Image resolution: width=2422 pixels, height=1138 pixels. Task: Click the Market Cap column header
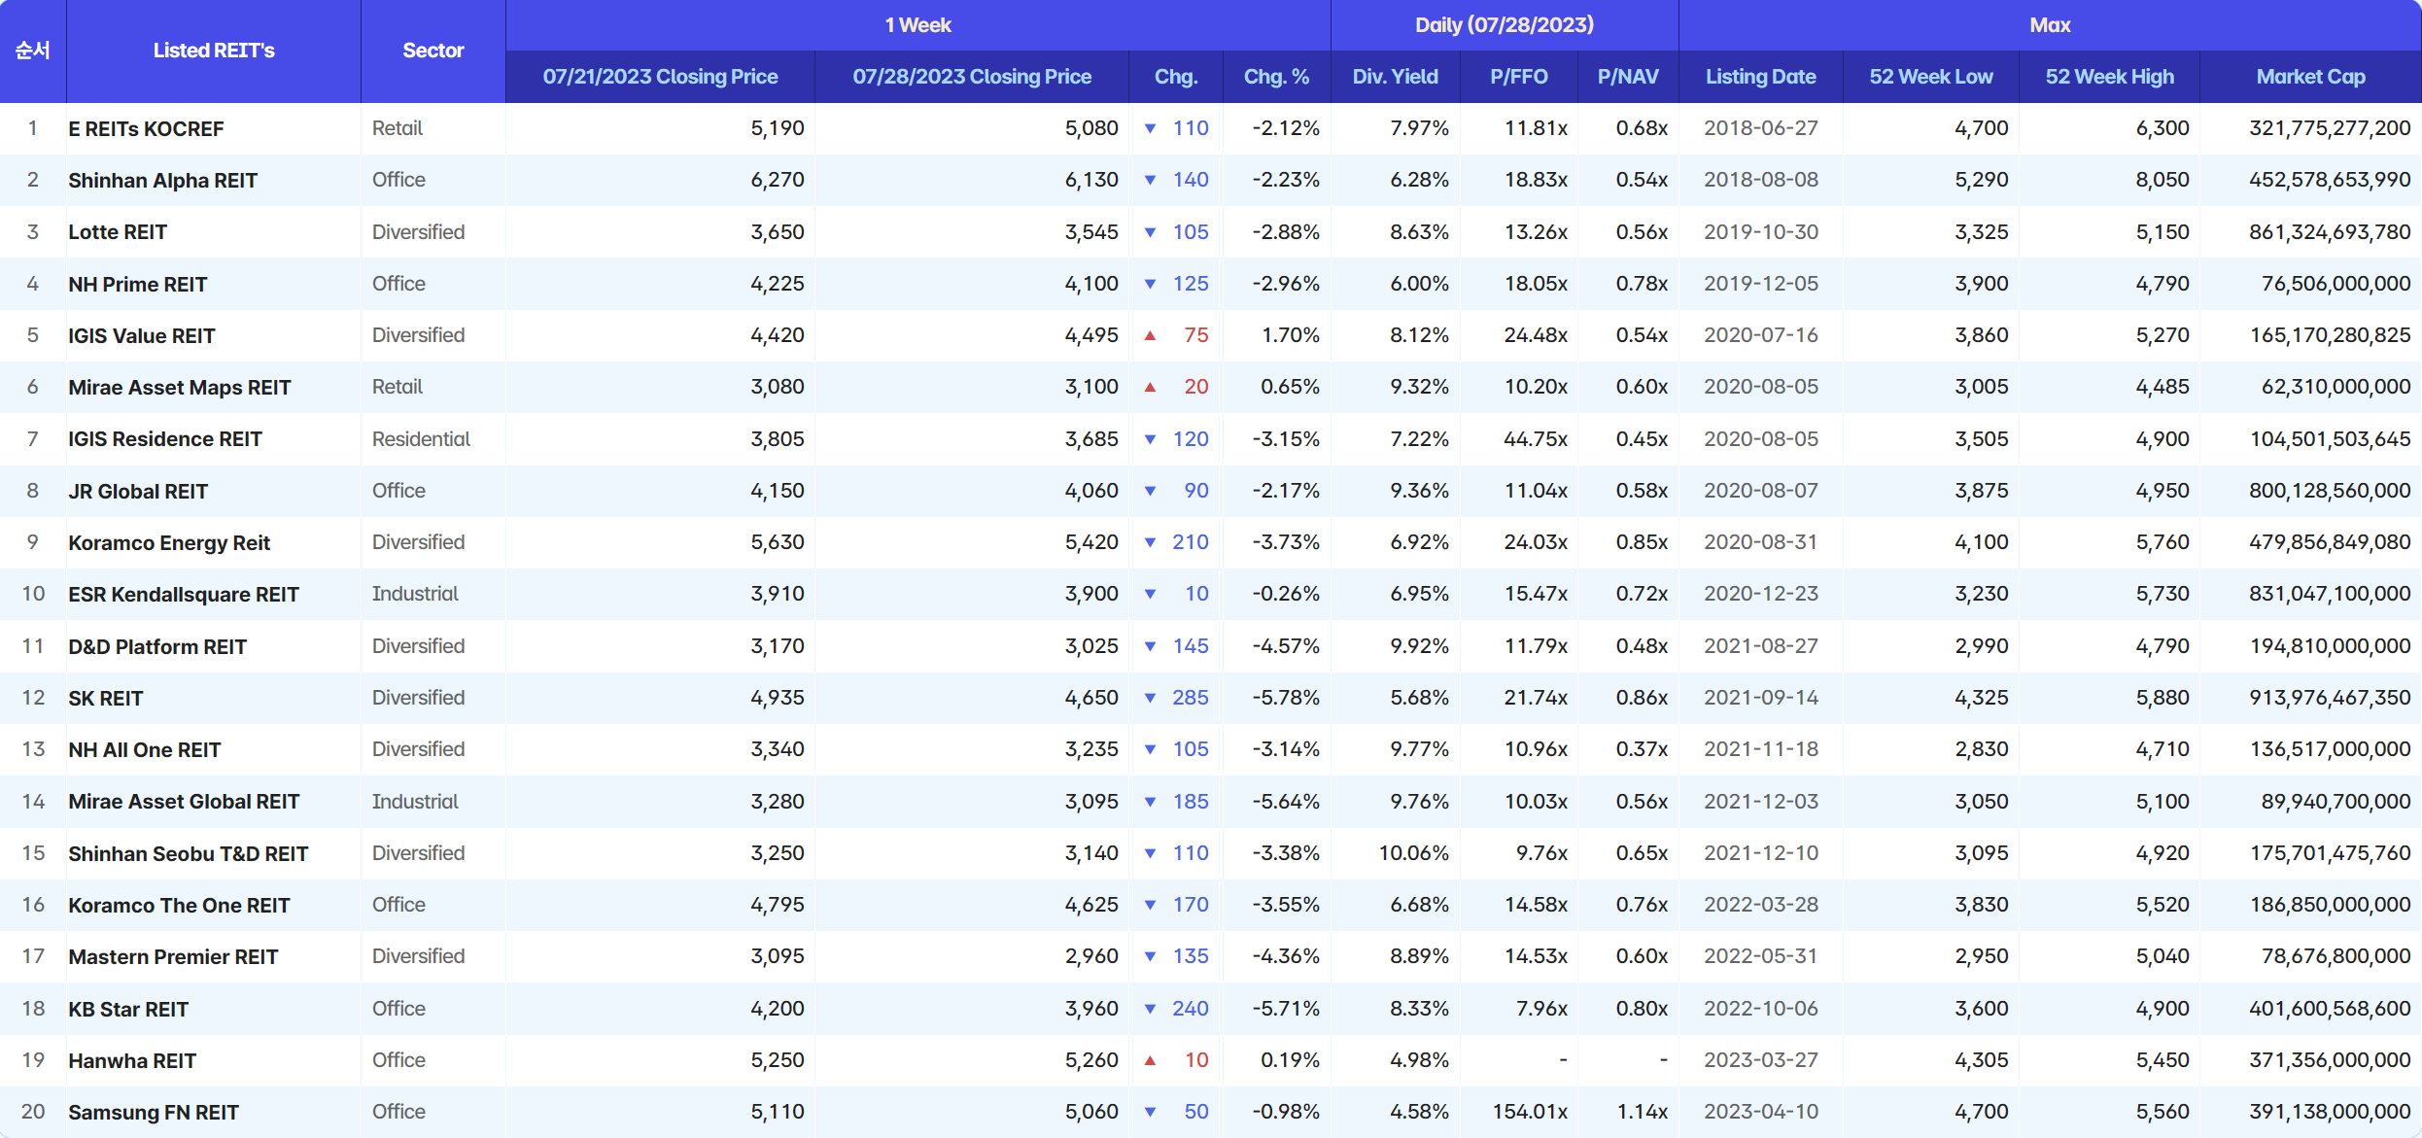[2310, 77]
